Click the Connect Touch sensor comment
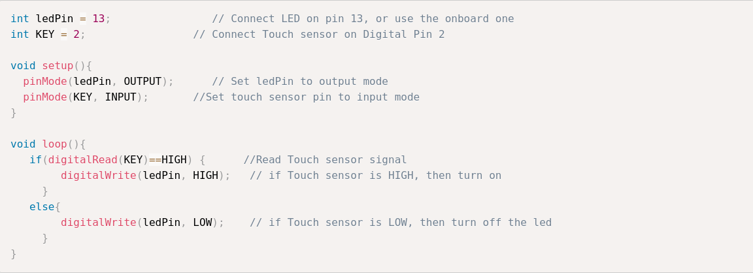 tap(319, 35)
